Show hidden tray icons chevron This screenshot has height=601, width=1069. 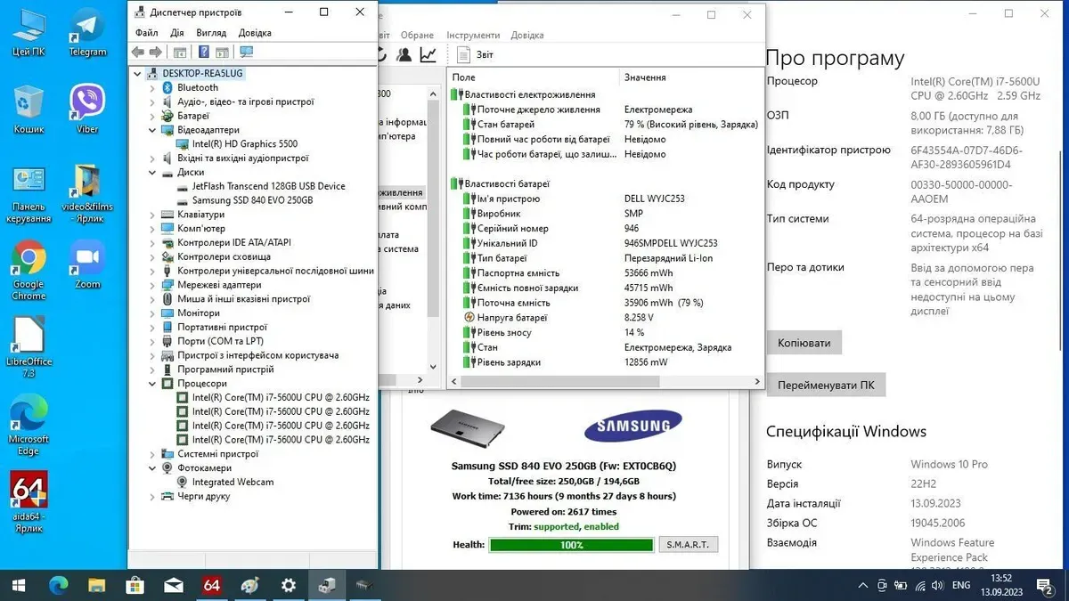point(863,585)
